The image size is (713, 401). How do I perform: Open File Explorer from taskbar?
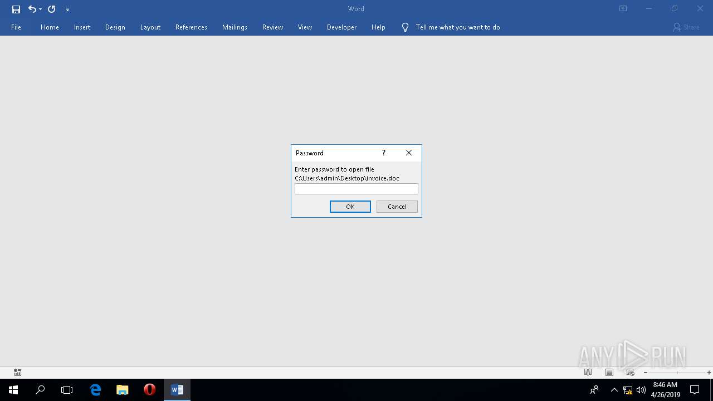(x=123, y=390)
